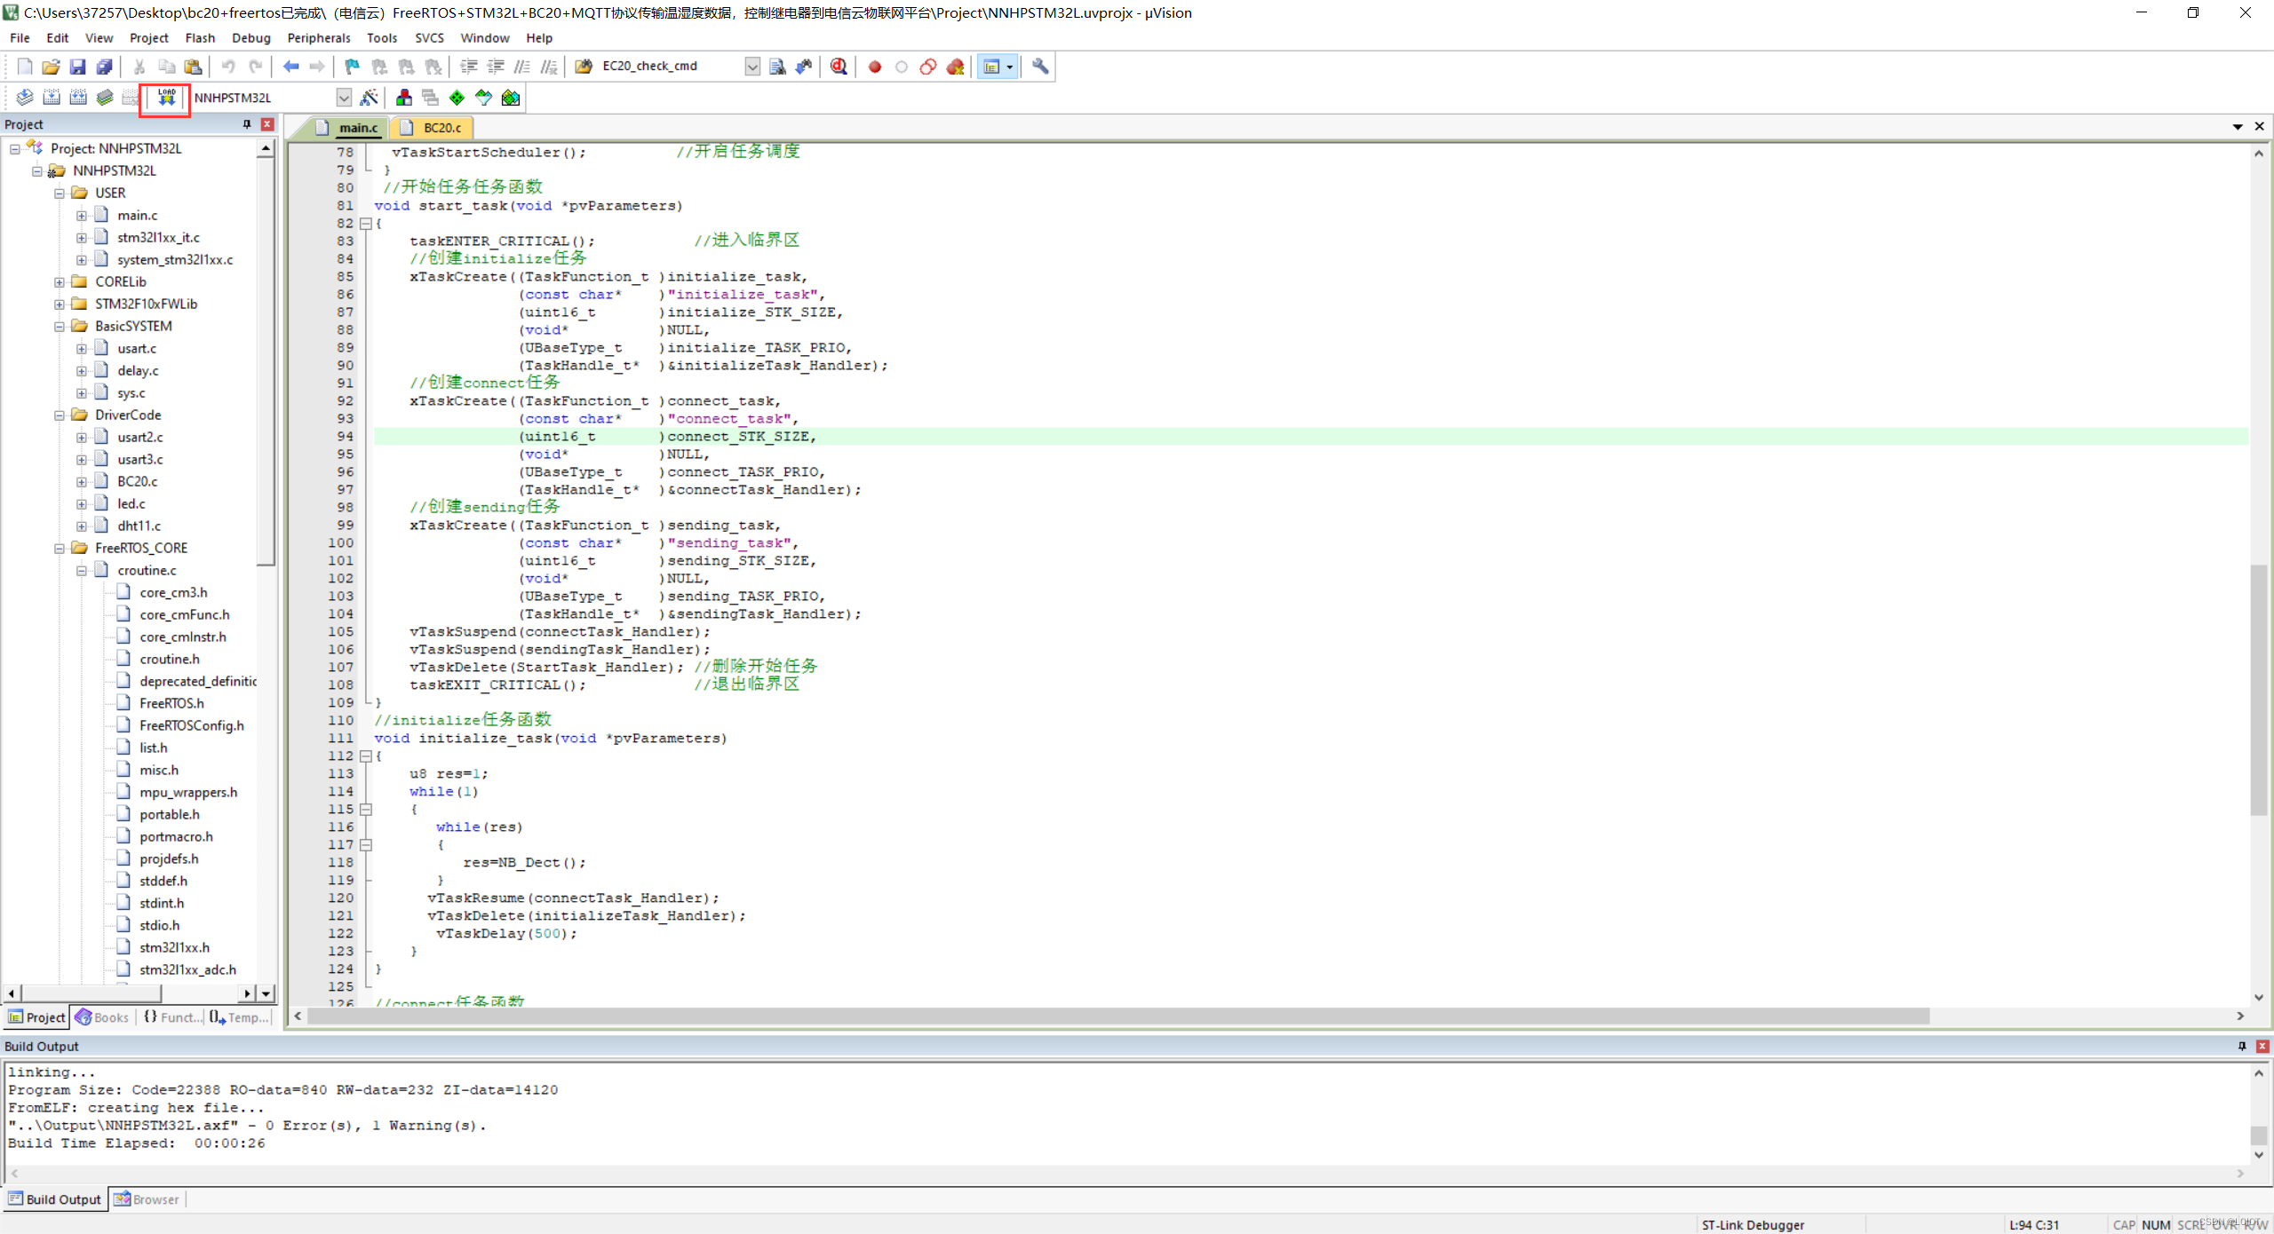
Task: Close the Build Output panel
Action: click(2262, 1047)
